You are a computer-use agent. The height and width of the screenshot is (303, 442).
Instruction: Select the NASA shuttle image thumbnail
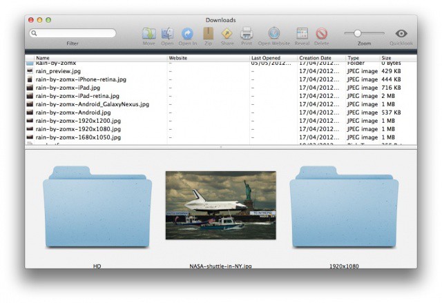pos(220,205)
